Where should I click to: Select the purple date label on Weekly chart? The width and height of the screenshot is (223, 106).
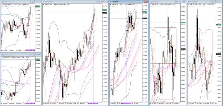[30, 103]
